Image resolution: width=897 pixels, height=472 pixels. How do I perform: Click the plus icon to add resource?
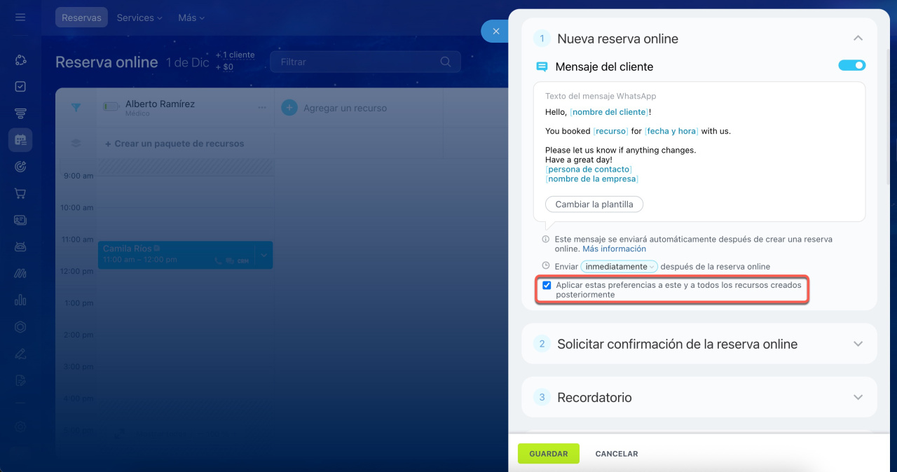pos(289,108)
